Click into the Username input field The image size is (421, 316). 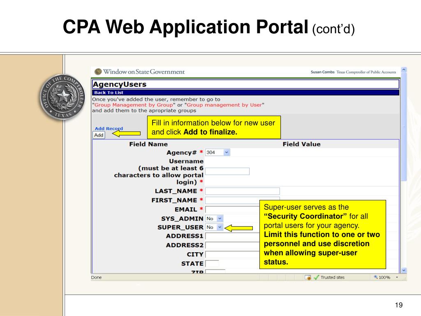227,171
